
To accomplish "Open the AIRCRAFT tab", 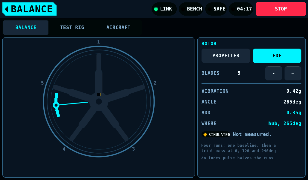I will click(119, 28).
